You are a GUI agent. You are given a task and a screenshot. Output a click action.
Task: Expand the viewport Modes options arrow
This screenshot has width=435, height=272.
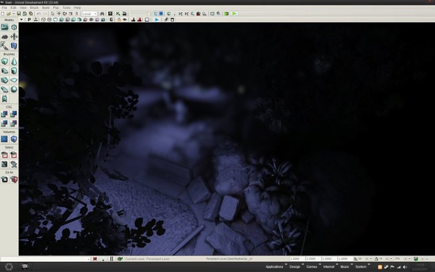21,20
